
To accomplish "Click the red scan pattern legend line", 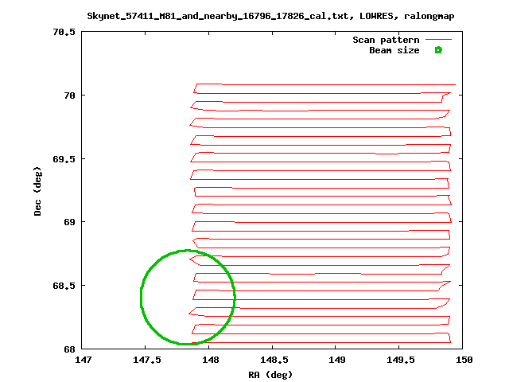I will (438, 40).
